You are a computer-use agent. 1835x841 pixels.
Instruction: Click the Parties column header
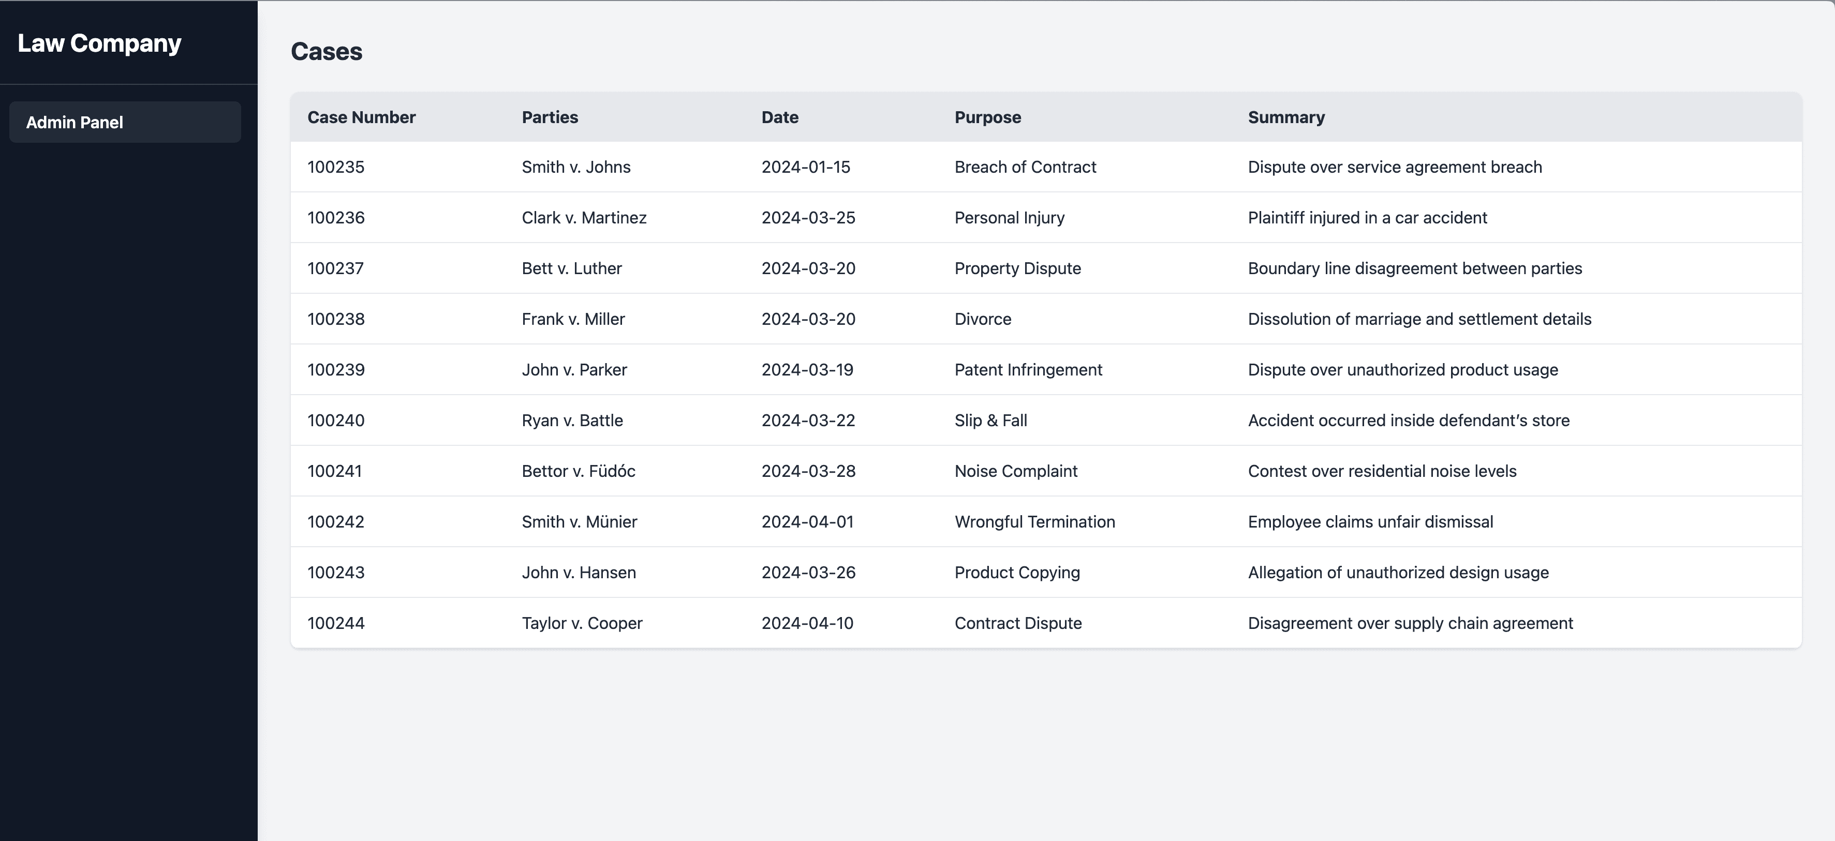[x=549, y=117]
